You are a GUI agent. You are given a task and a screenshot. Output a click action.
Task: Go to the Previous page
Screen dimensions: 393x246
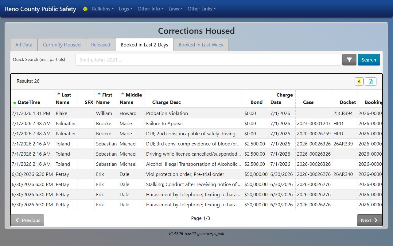click(27, 220)
